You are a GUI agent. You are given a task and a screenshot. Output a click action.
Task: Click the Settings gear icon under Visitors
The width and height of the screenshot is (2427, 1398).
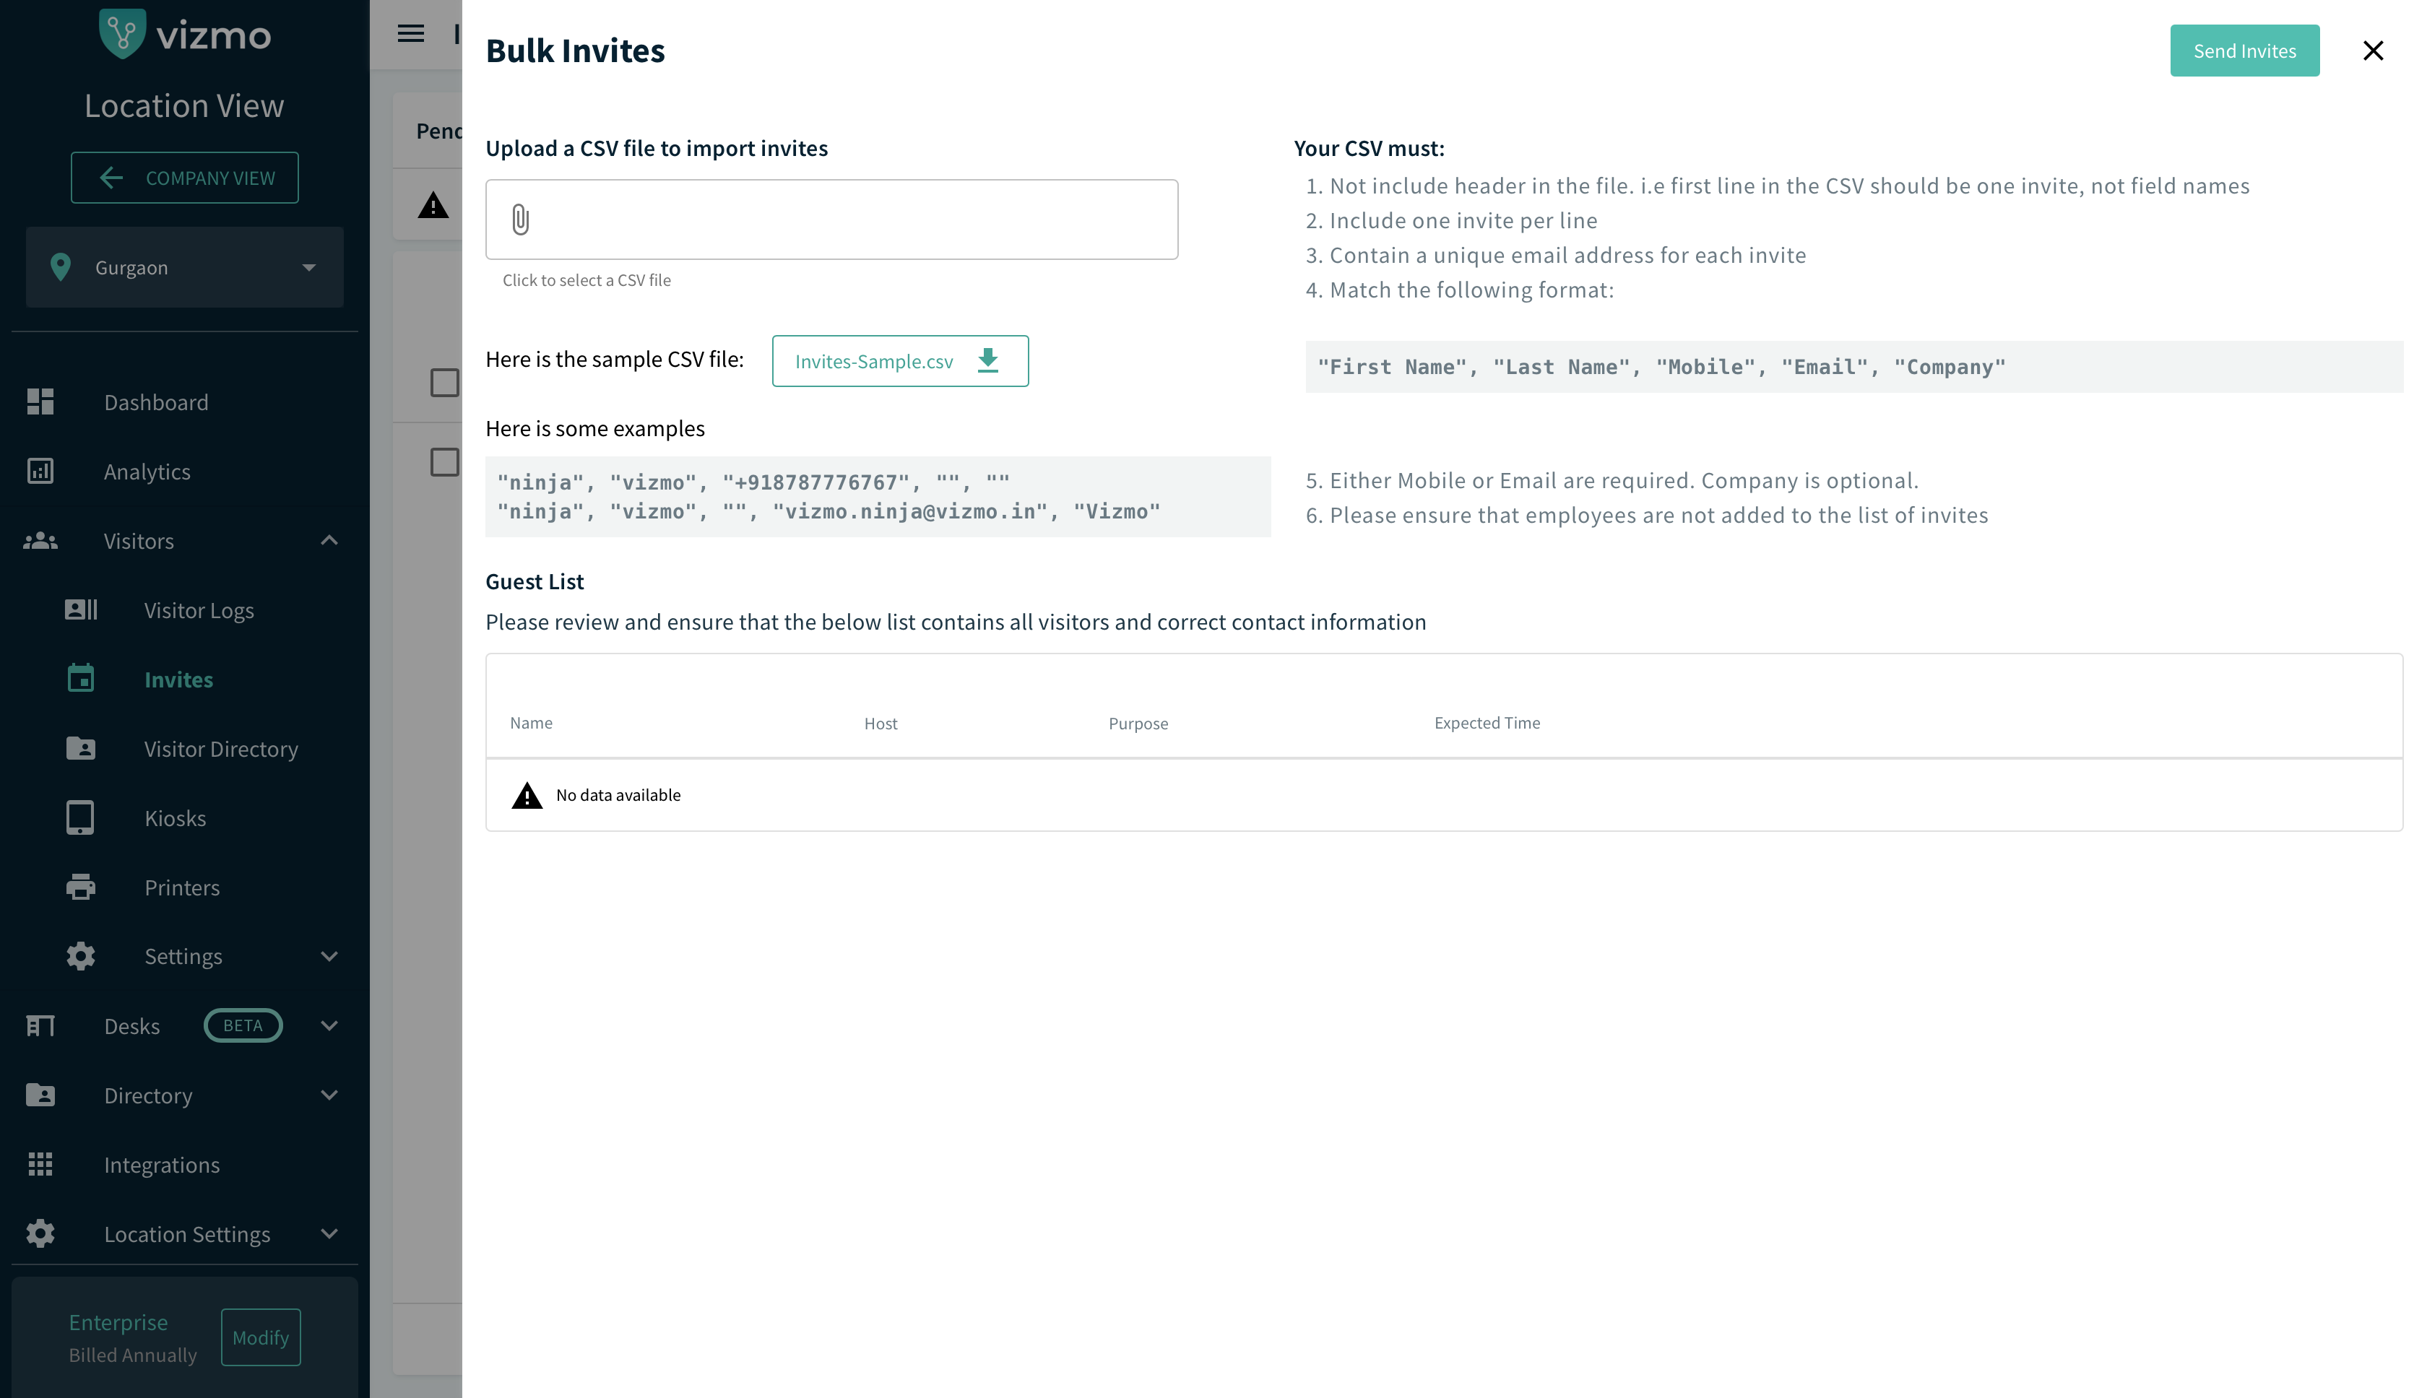(x=81, y=956)
